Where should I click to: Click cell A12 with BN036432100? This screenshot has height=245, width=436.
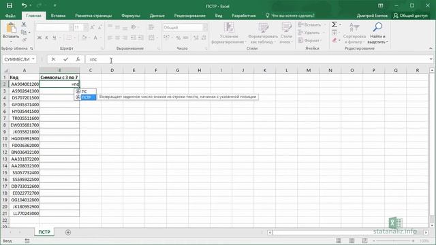click(25, 152)
